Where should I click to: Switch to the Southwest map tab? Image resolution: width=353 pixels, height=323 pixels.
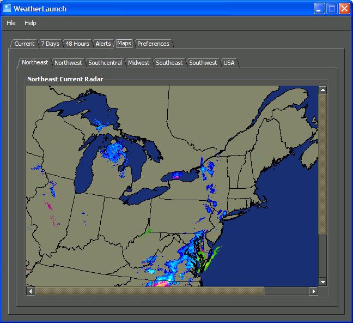[203, 63]
